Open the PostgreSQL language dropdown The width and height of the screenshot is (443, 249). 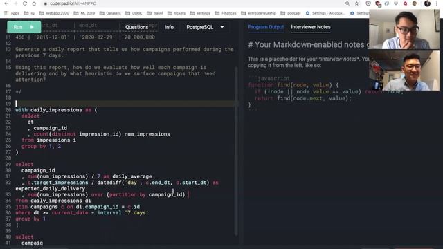[205, 27]
